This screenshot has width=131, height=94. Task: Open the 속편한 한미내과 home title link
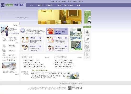click(14, 5)
